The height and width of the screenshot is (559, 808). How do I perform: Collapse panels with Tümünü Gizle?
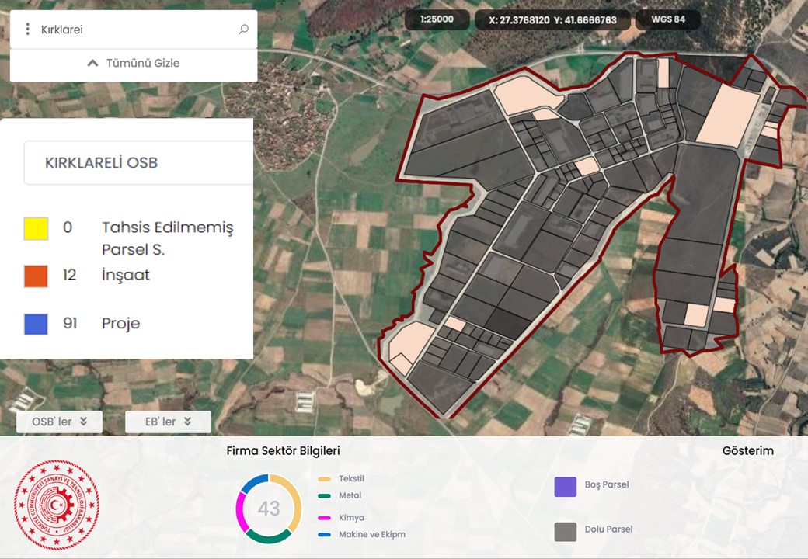134,63
